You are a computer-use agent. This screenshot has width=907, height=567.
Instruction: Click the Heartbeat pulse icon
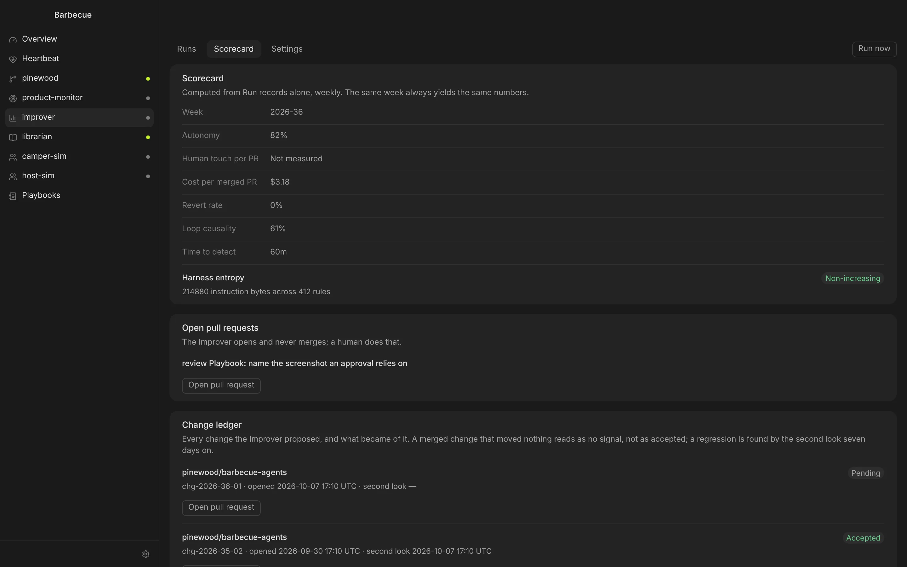[13, 59]
